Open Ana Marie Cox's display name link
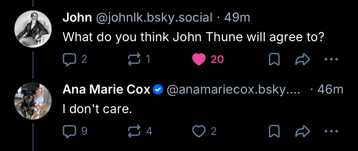The width and height of the screenshot is (358, 151). pos(106,89)
